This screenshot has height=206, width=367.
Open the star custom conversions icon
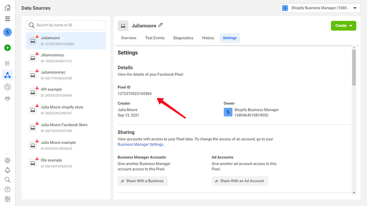(7, 87)
